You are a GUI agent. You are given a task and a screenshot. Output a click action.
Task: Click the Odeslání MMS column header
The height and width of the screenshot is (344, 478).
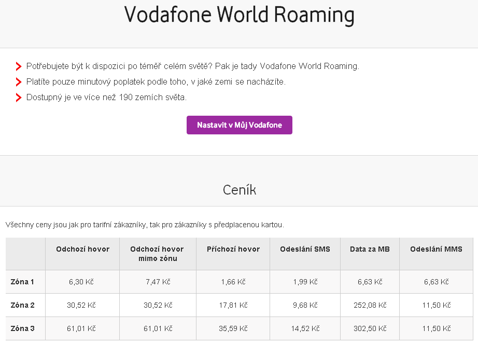coord(436,249)
